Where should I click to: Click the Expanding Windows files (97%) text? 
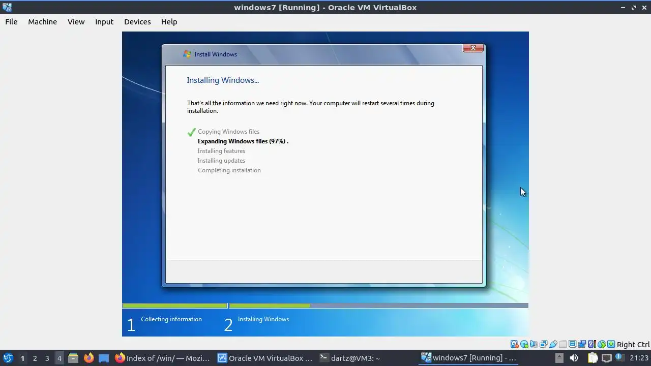(x=243, y=141)
